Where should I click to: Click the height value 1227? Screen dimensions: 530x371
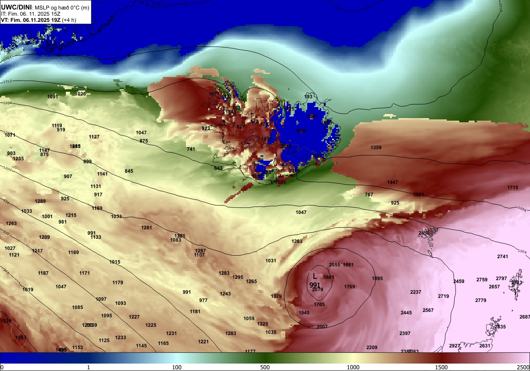tap(134, 317)
